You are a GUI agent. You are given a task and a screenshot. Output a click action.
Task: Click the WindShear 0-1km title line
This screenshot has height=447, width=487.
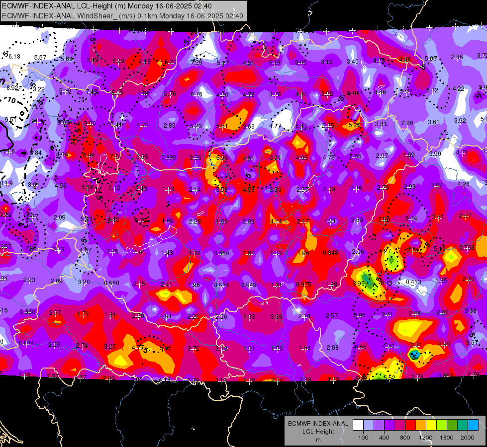122,16
